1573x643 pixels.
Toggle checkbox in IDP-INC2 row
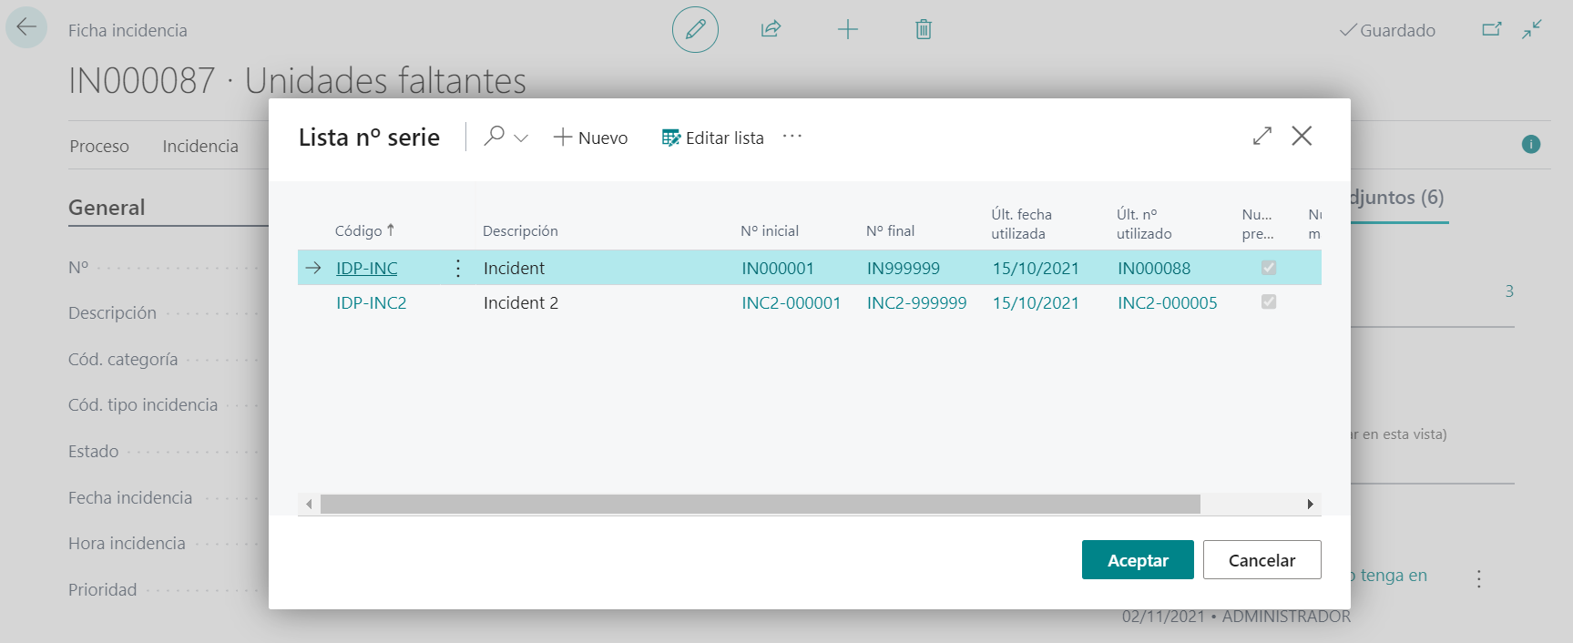click(1268, 302)
